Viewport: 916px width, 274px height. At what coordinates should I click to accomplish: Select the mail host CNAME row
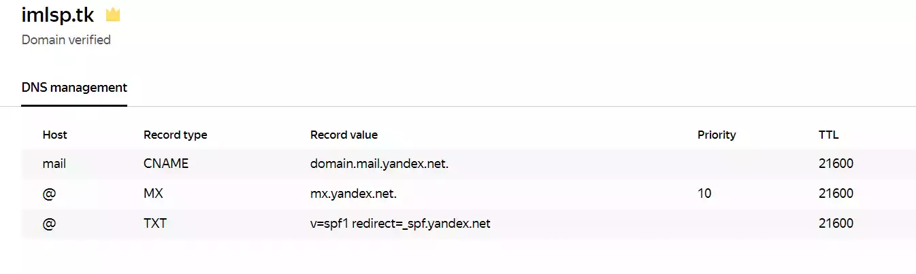pyautogui.click(x=468, y=164)
